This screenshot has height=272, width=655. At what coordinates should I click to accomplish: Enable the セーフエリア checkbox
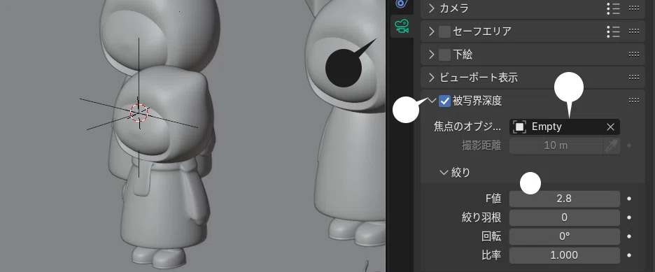tap(444, 31)
